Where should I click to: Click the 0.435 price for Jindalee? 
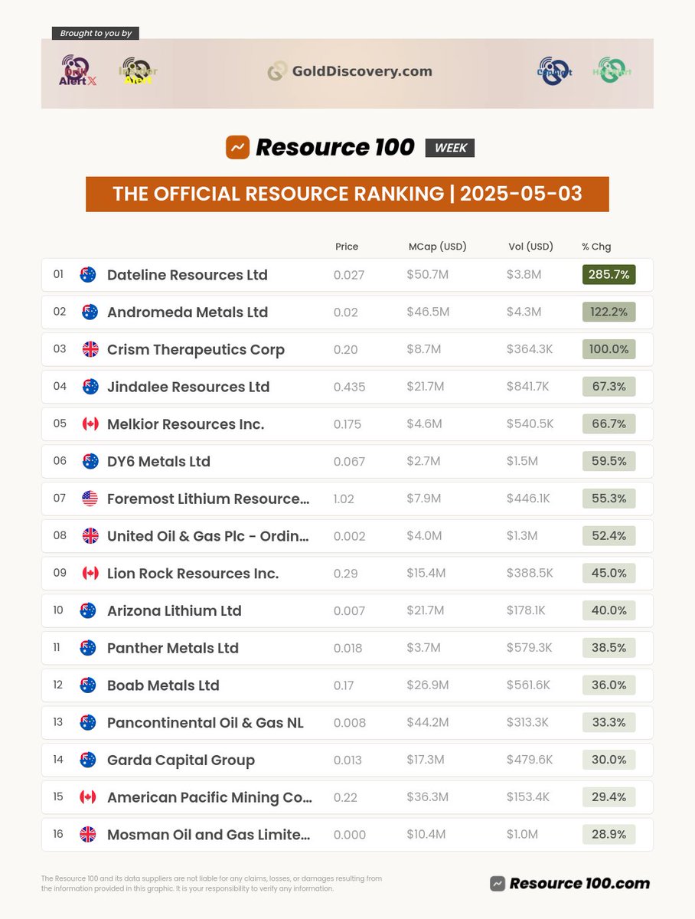(349, 388)
